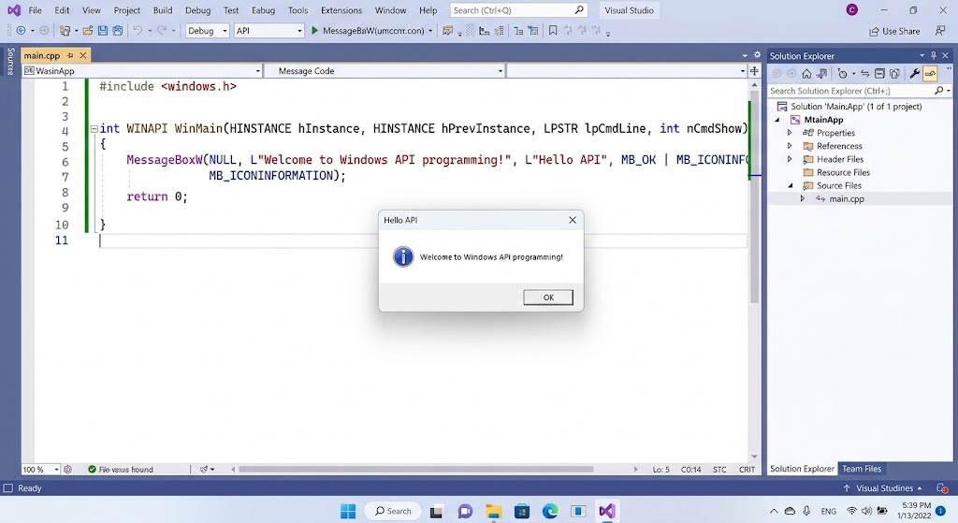Open the Debug configuration dropdown
Viewport: 958px width, 523px height.
point(207,31)
